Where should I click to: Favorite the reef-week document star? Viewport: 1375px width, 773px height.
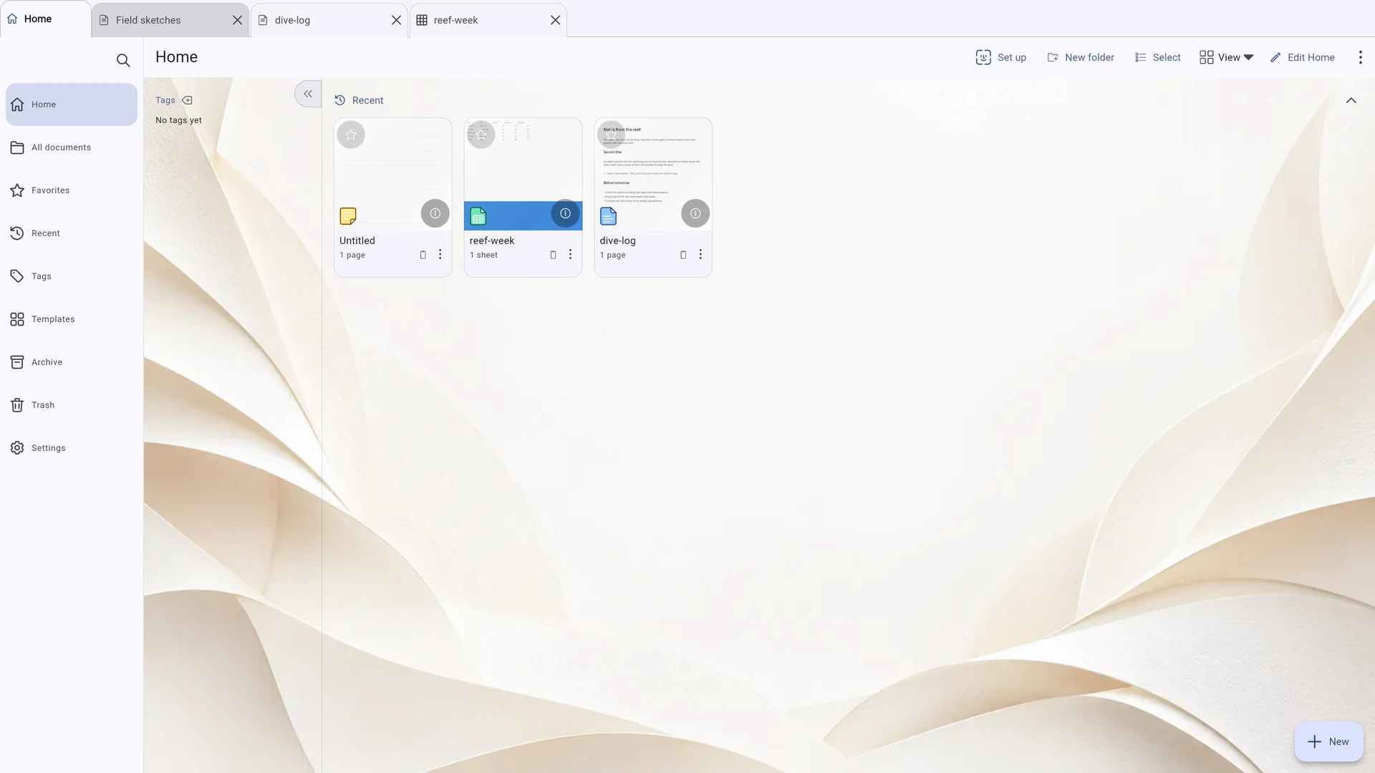[481, 135]
